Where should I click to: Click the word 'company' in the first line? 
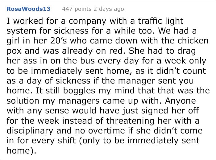[87, 21]
